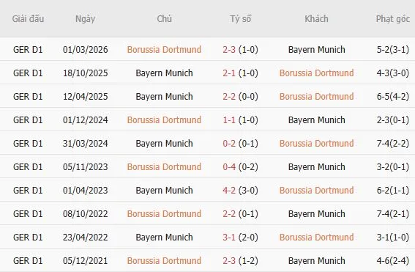Select GER D1 league in 23/04/2022 row
415x272 pixels.
(28, 237)
